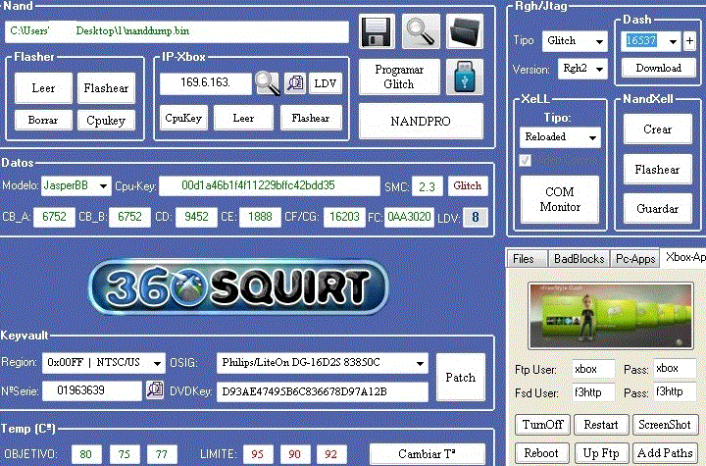The image size is (706, 466).
Task: Click the magnifier icon beside the Nand path
Action: pos(421,31)
